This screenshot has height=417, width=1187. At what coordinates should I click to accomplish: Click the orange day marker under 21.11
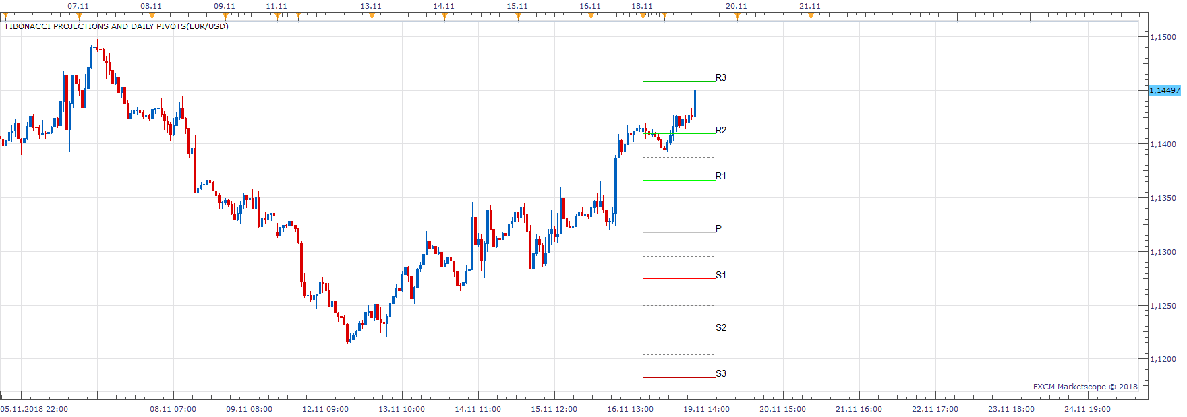point(811,17)
